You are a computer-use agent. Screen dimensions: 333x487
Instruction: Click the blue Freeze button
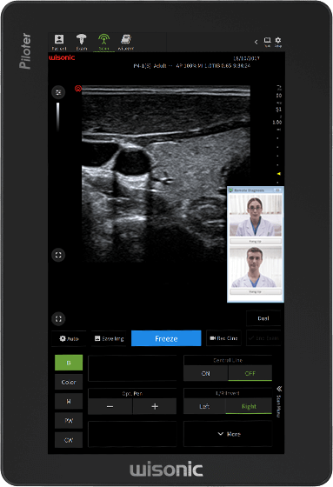(166, 338)
